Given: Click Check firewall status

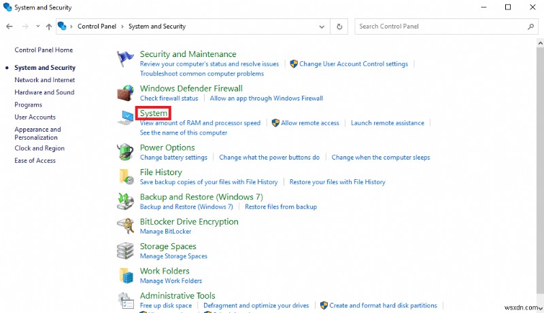Looking at the screenshot, I should click(169, 98).
